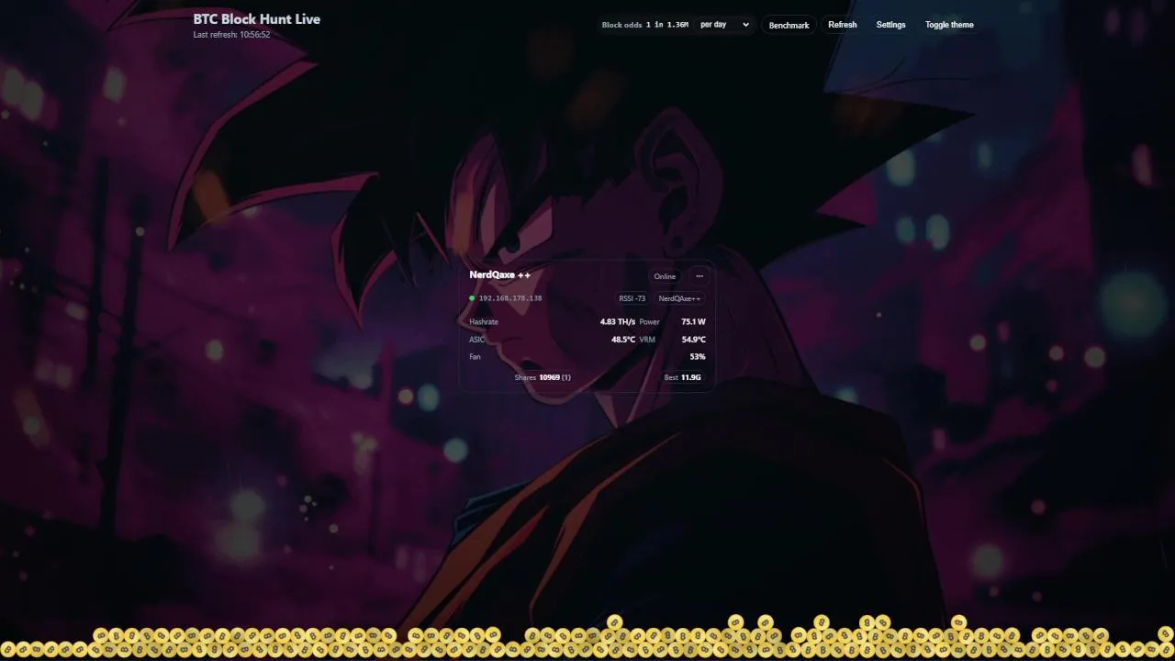Click the NerdQaxe ++ device name

click(499, 274)
